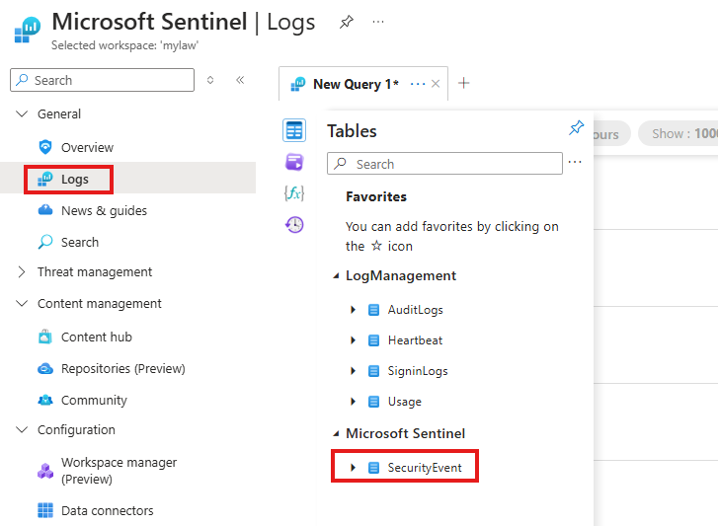718x526 pixels.
Task: Open the Overview page
Action: click(x=87, y=147)
